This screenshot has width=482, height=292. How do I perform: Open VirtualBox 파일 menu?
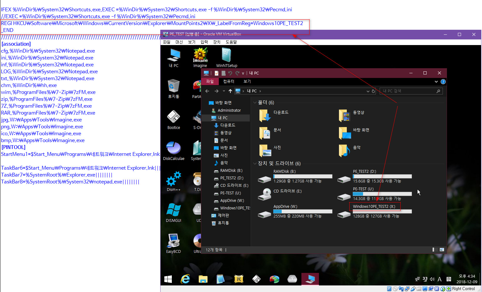pos(167,42)
